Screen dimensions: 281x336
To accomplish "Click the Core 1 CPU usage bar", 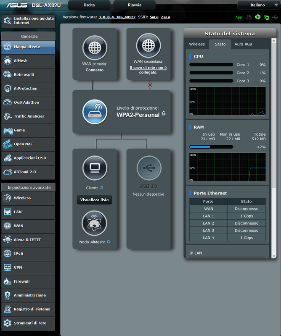I will (211, 65).
